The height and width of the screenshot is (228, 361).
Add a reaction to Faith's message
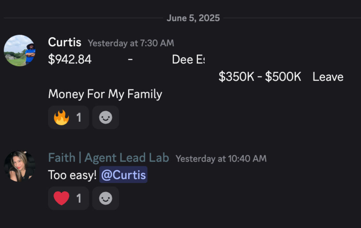(106, 198)
